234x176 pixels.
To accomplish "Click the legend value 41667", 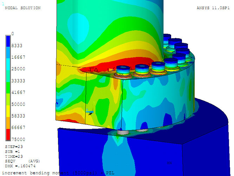I will tap(18, 92).
